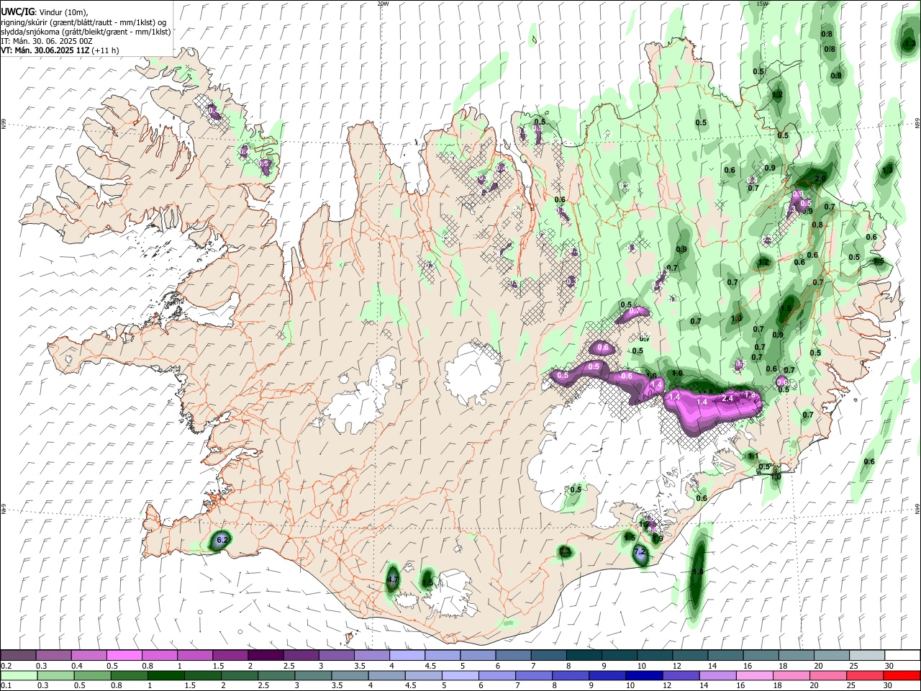
Task: Click the '6.2' precipitation value near Reykjanes
Action: [222, 540]
